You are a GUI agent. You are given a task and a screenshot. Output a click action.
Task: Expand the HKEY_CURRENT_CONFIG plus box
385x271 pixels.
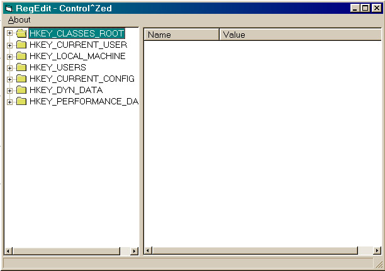click(x=9, y=79)
